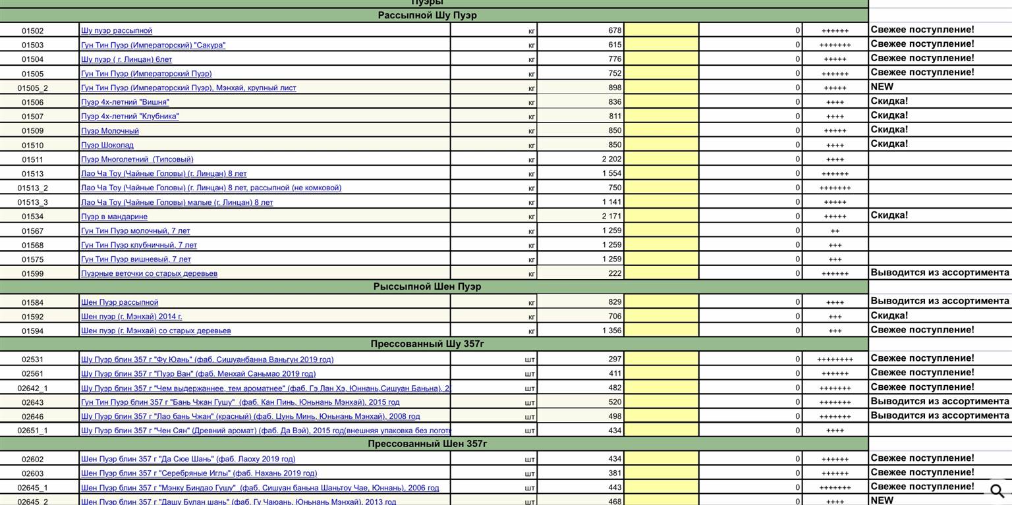This screenshot has width=1012, height=505.
Task: Click "Выводится из ассортимента" in row 01599
Action: pos(940,273)
